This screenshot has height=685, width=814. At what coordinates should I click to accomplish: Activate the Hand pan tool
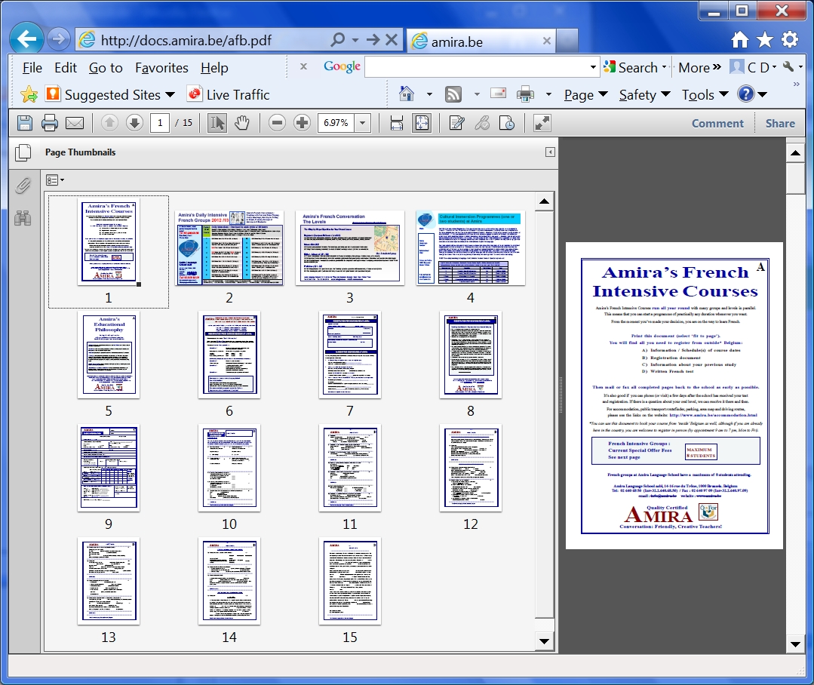[242, 123]
